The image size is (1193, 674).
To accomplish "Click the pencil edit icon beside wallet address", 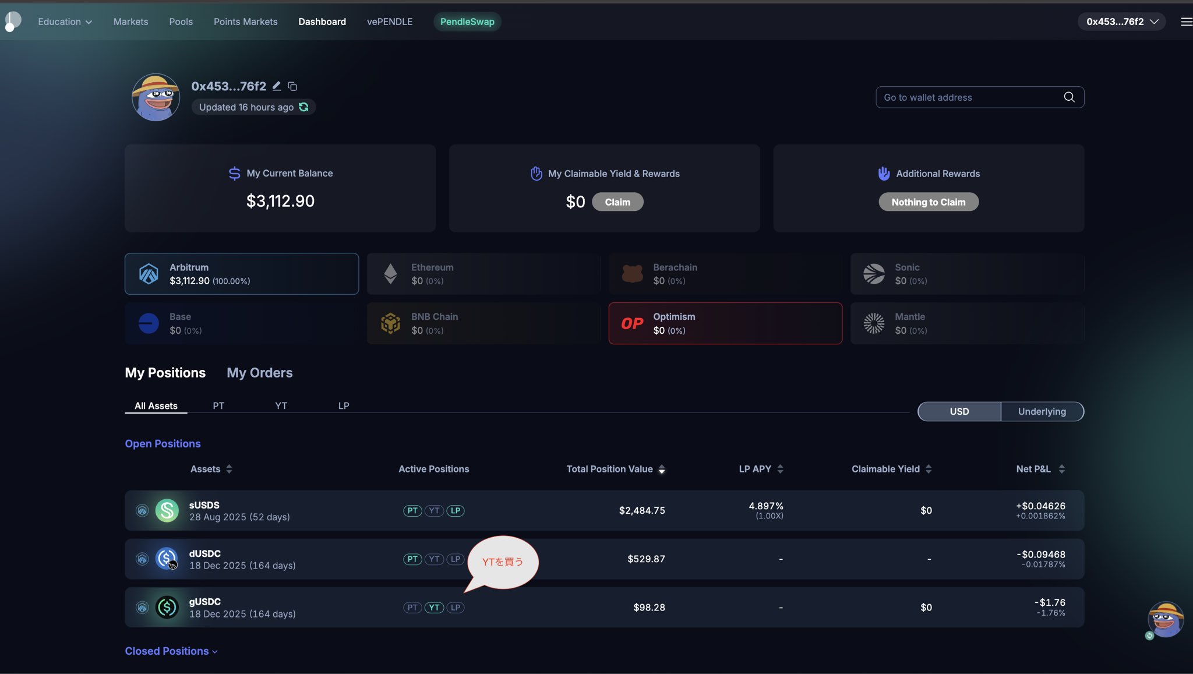I will (x=277, y=86).
